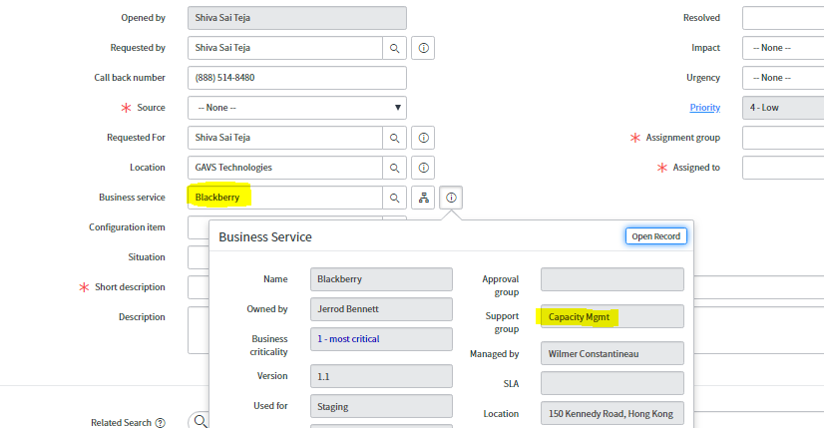Click info icon beside Requested For
This screenshot has height=428, width=824.
coord(423,138)
